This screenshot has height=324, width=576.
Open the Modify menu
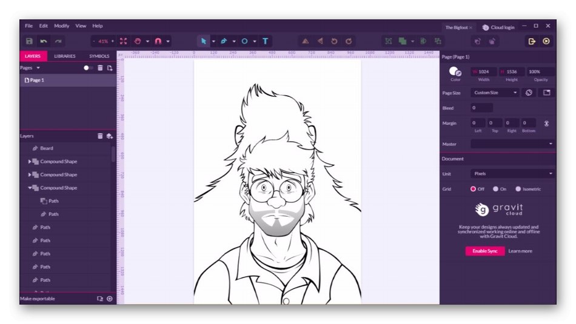61,26
